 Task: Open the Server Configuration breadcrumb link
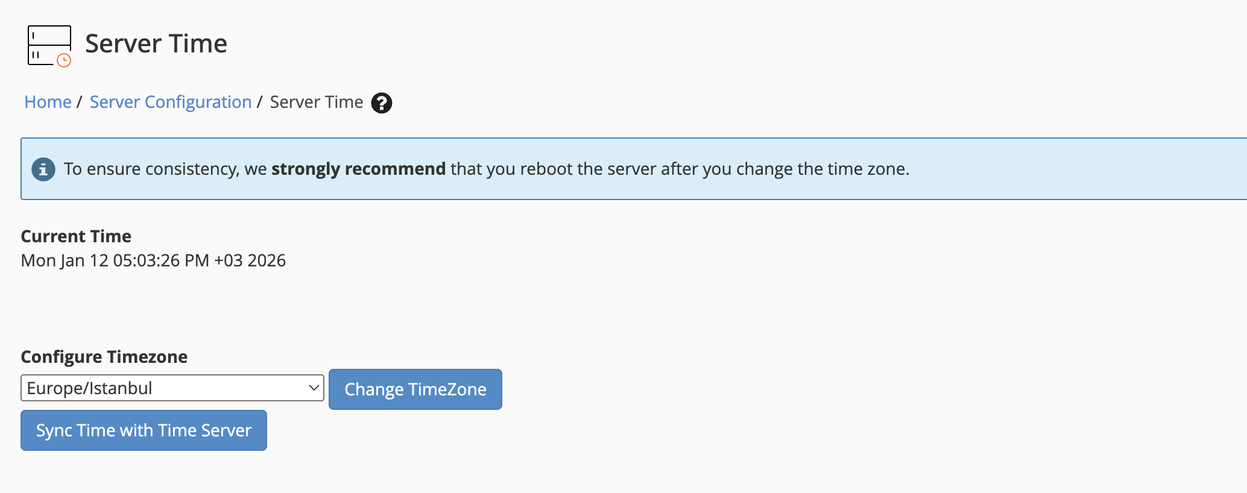pos(171,102)
